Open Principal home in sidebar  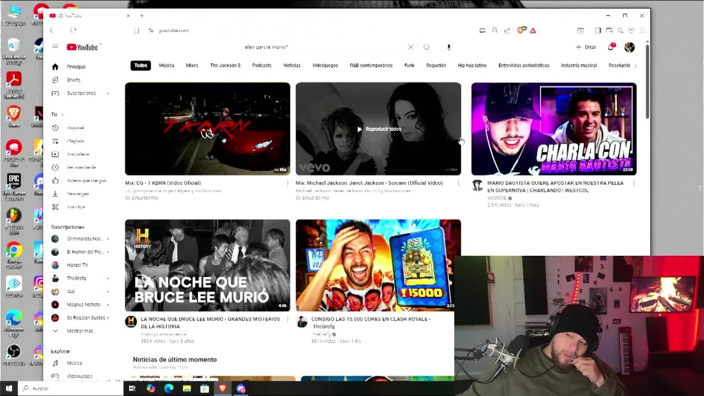point(76,67)
